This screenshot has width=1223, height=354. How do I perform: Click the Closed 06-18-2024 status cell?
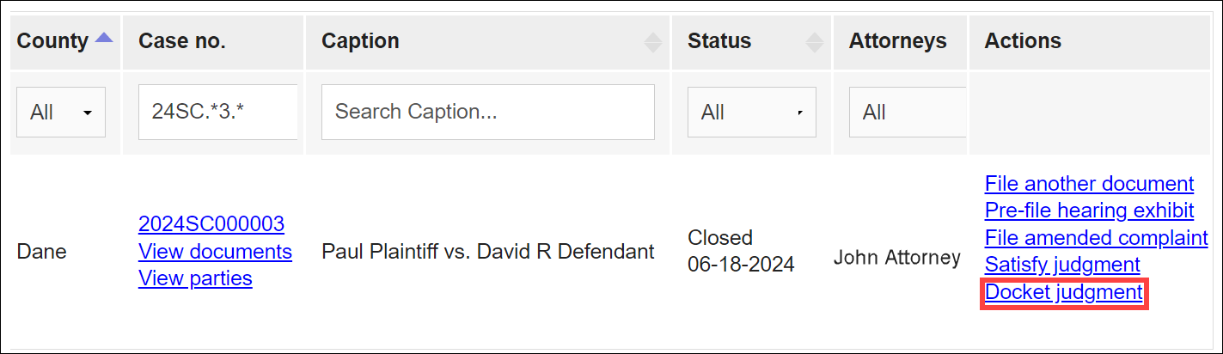pyautogui.click(x=741, y=251)
